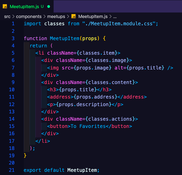This screenshot has height=175, width=182.
Task: Click classes.item on line 5
Action: click(x=97, y=53)
